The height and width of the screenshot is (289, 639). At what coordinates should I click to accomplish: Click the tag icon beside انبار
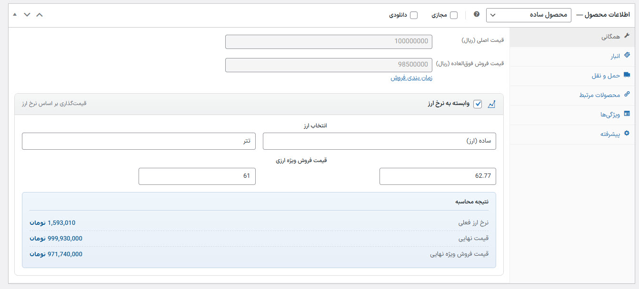click(x=627, y=56)
